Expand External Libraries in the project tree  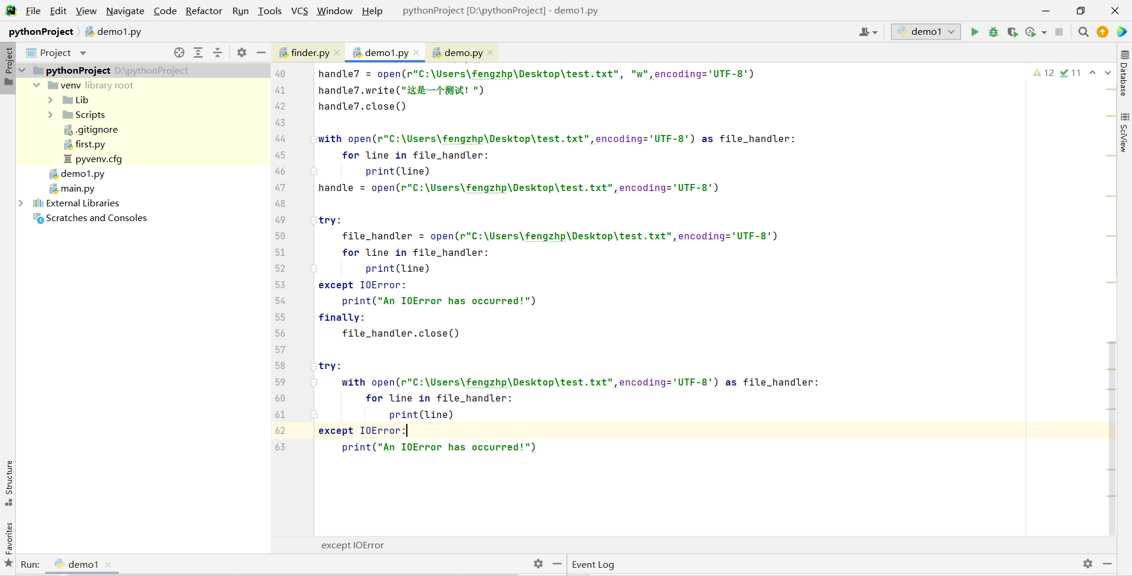pyautogui.click(x=21, y=203)
